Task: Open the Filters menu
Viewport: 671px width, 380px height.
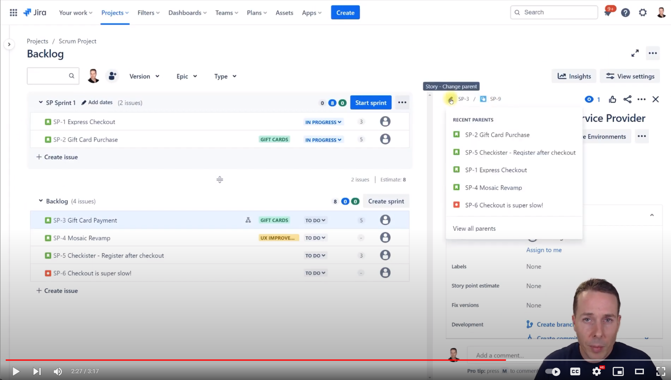Action: pos(148,12)
